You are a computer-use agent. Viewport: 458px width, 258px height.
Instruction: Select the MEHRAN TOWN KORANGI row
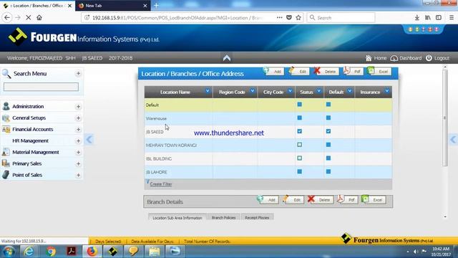pos(268,145)
